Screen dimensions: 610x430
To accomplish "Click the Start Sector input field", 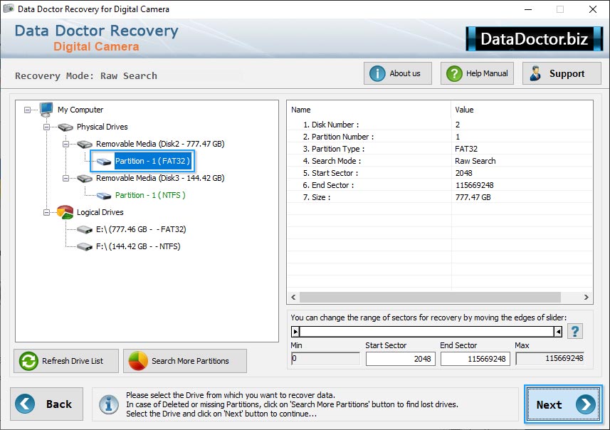I will coord(400,359).
